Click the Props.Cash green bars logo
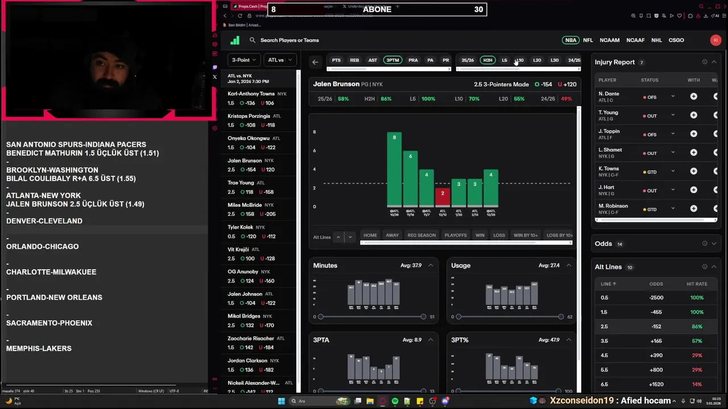The height and width of the screenshot is (409, 728). tap(235, 40)
